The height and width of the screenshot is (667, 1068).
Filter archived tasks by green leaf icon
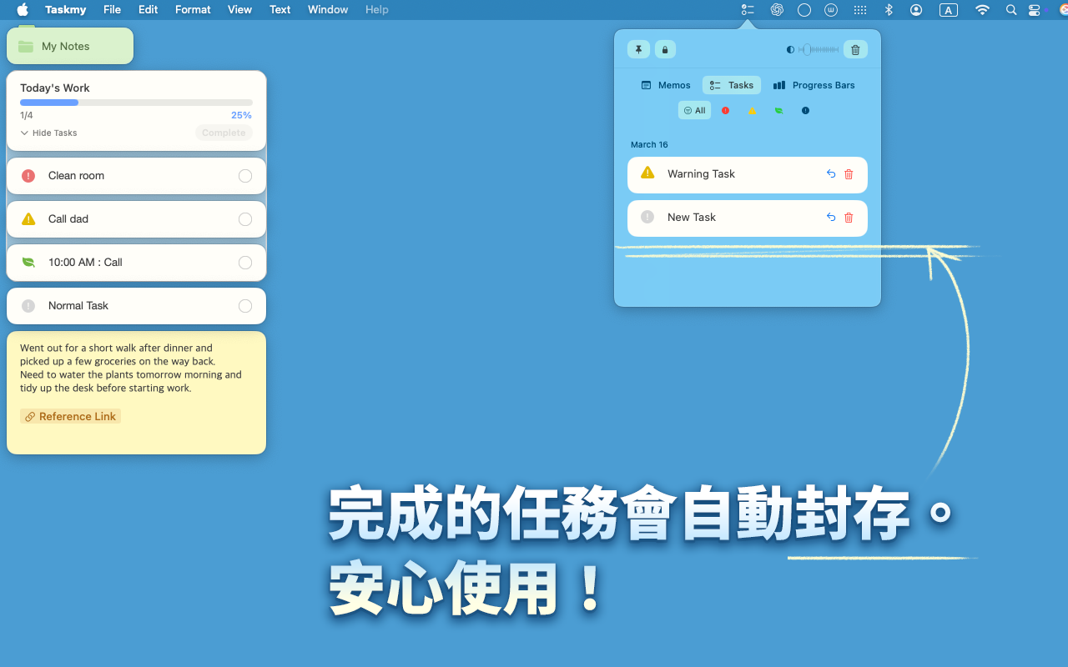(778, 110)
